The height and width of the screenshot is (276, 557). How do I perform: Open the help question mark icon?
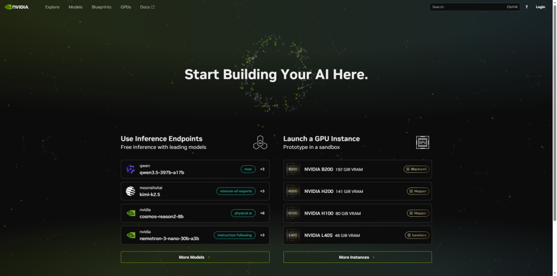coord(526,7)
